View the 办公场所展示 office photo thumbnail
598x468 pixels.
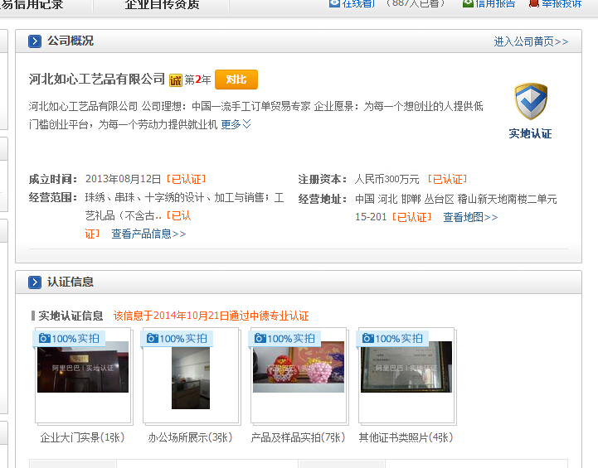pos(191,378)
